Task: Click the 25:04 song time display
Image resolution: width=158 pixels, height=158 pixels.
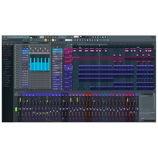Action: coord(61,37)
